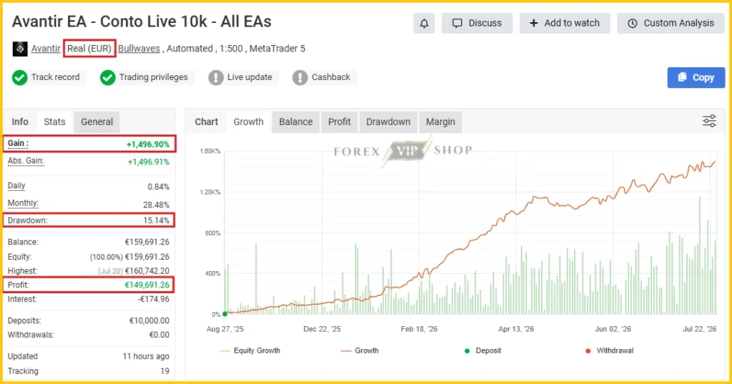Image resolution: width=732 pixels, height=384 pixels.
Task: Click the Balance value €159,691.26
Action: click(x=147, y=242)
